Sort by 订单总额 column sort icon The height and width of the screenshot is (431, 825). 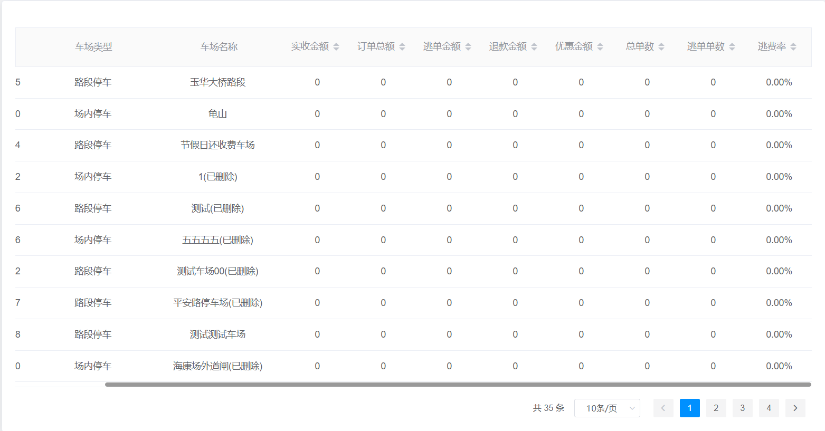coord(402,47)
